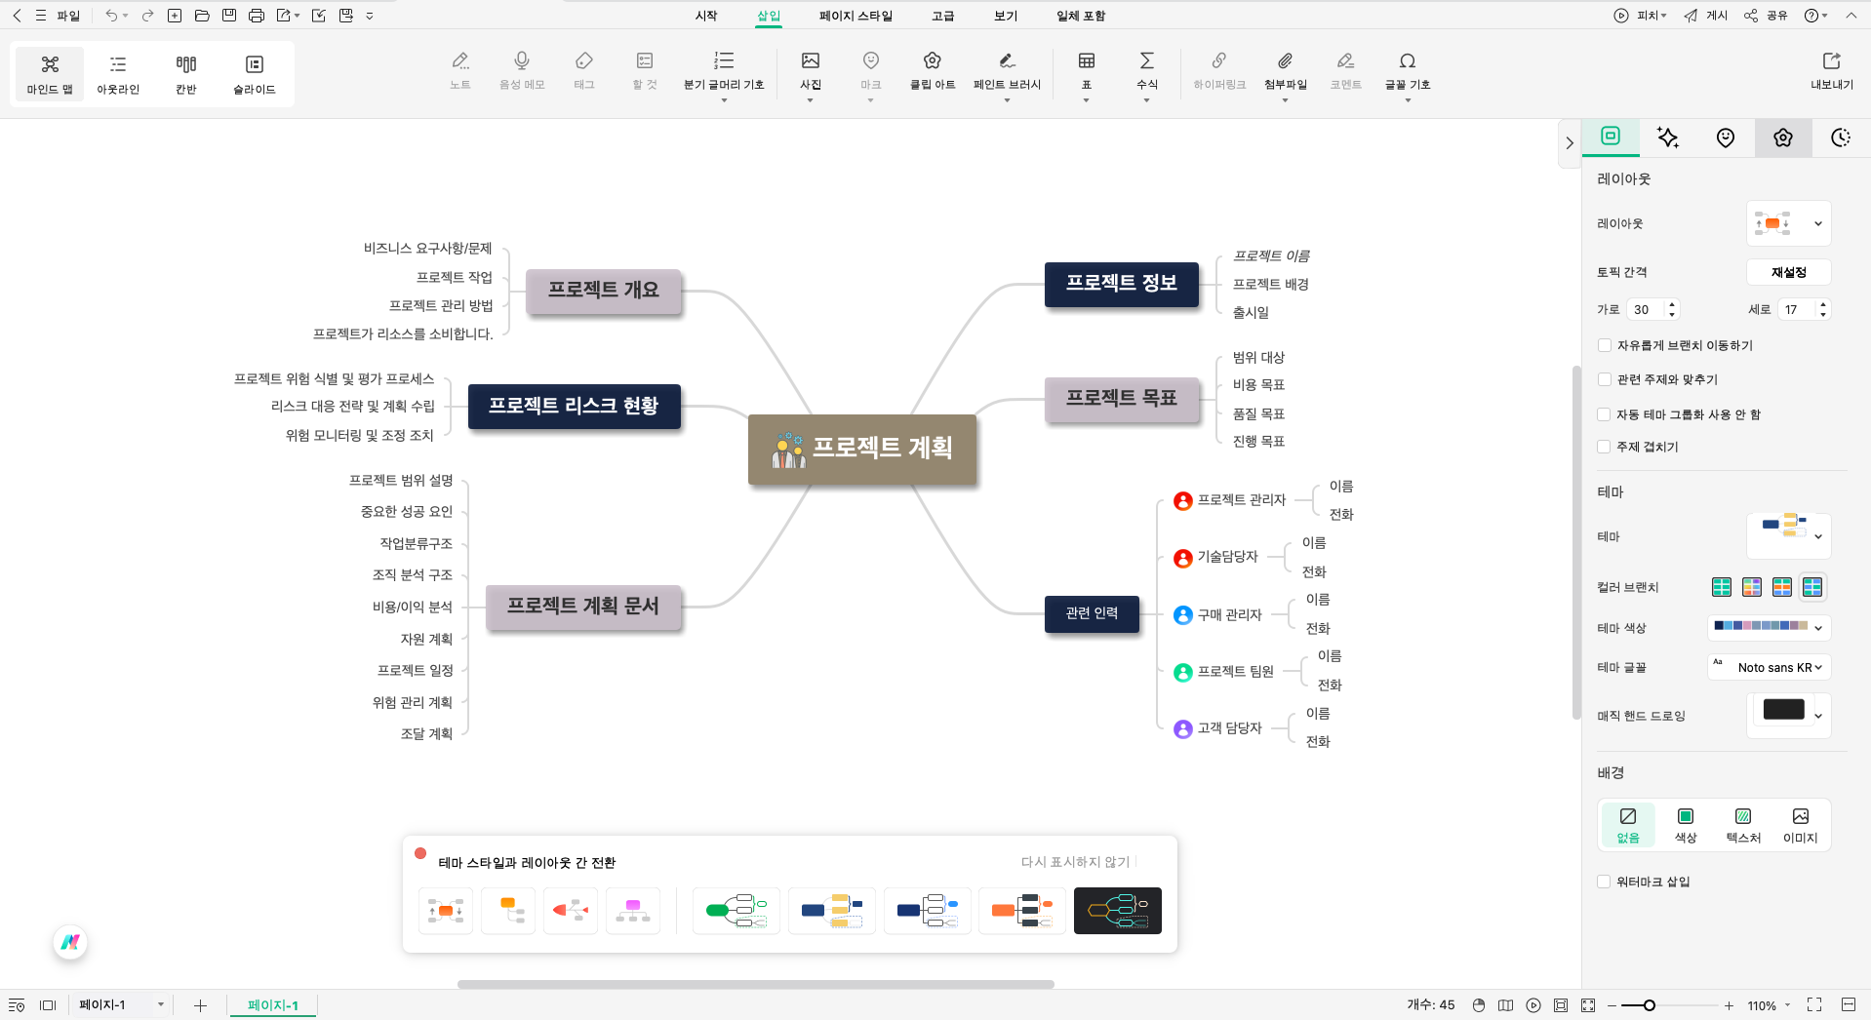The width and height of the screenshot is (1871, 1020).
Task: Check the 주제 겹치기 option
Action: [x=1604, y=447]
